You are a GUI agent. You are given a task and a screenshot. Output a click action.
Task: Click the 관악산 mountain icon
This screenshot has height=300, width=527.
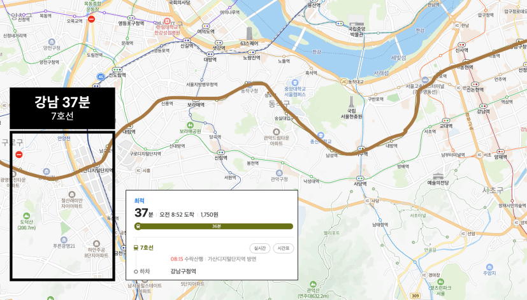tap(314, 284)
